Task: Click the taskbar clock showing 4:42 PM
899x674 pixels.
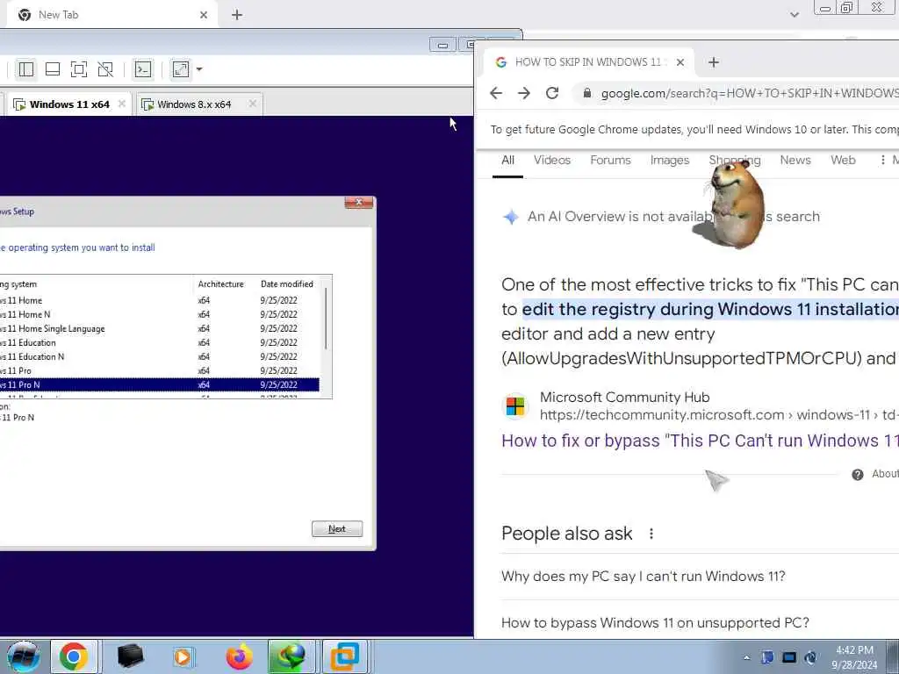Action: tap(854, 657)
